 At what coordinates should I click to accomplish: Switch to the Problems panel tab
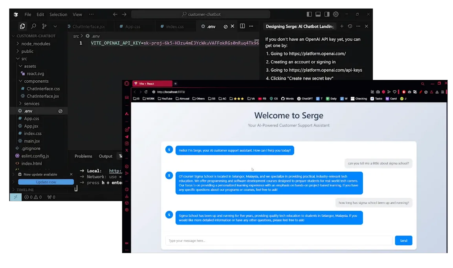(x=83, y=156)
